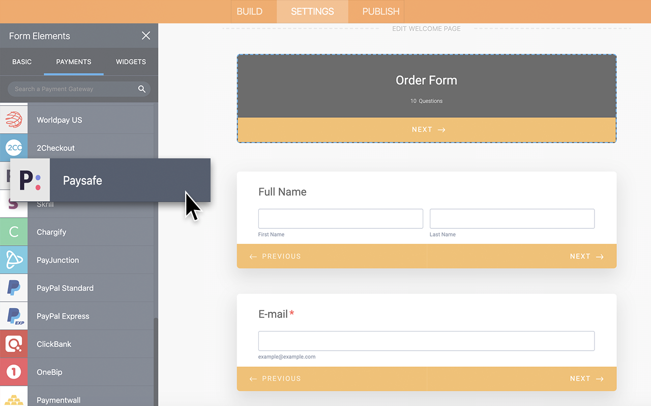Image resolution: width=651 pixels, height=406 pixels.
Task: Open the Build tab
Action: (x=249, y=12)
